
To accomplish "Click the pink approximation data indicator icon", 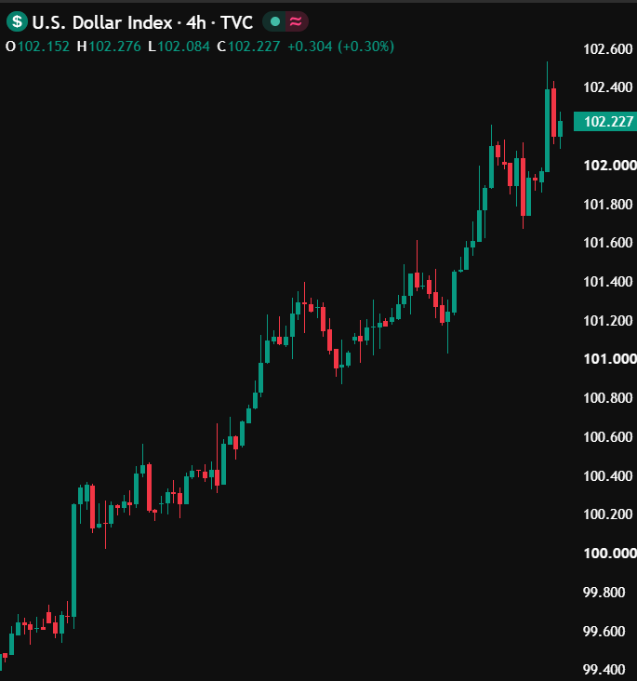I will 296,21.
